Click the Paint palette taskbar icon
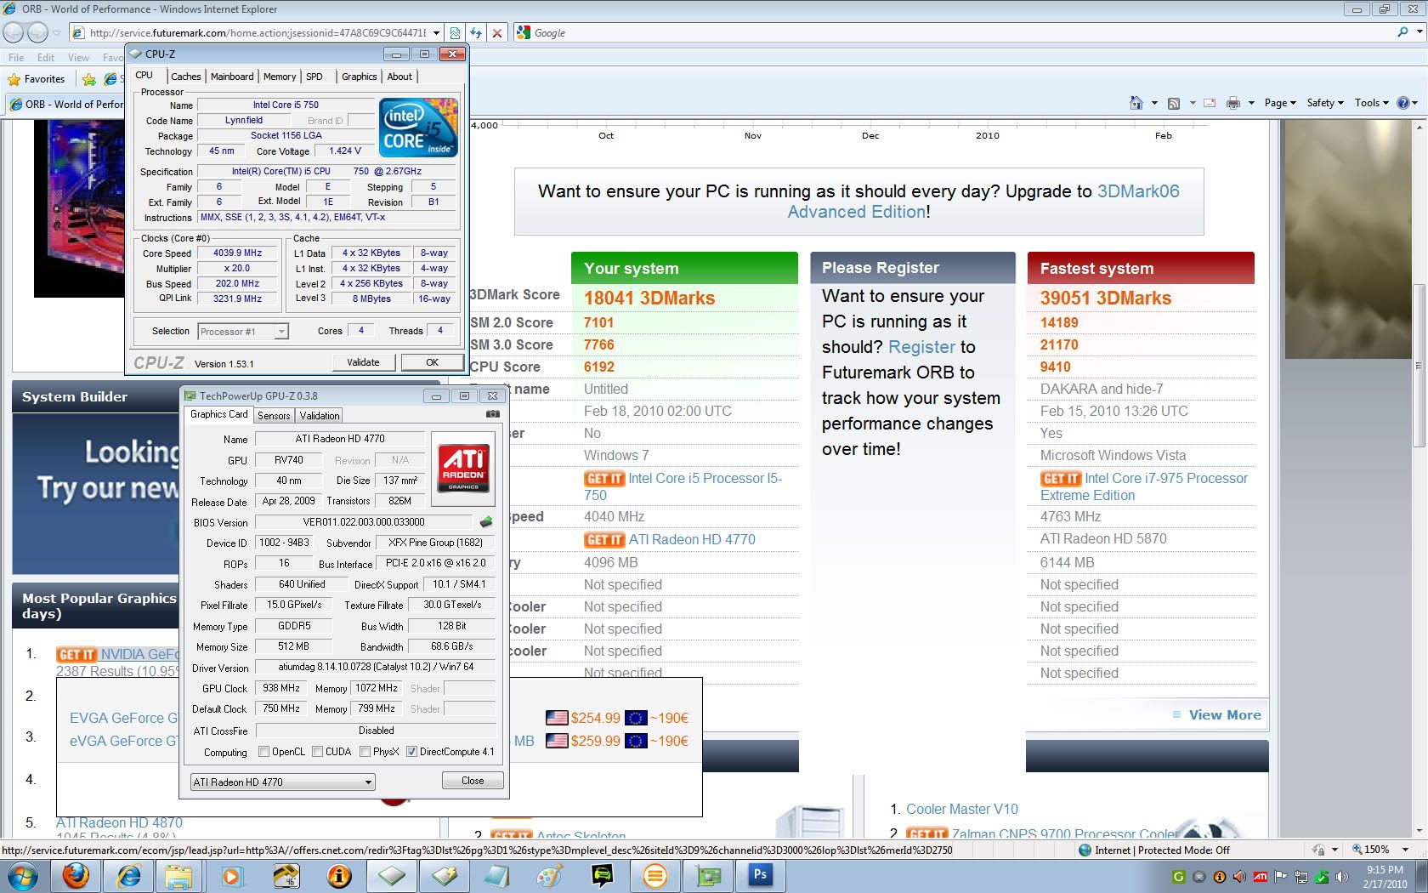The height and width of the screenshot is (893, 1428). 549,875
